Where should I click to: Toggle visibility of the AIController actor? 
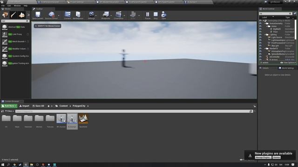click(260, 57)
